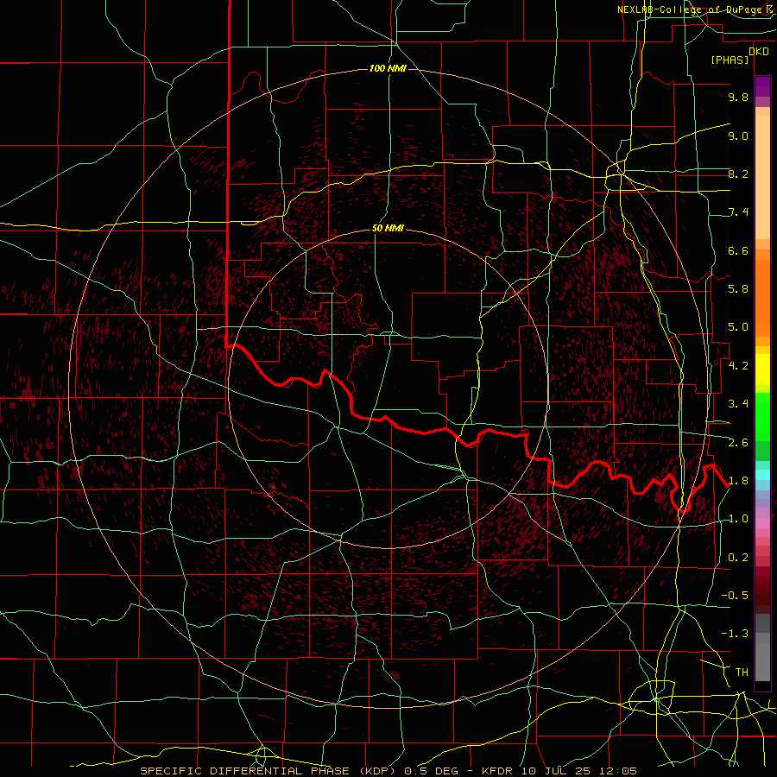Click the 1.0 legend value
777x777 pixels.
click(x=738, y=519)
